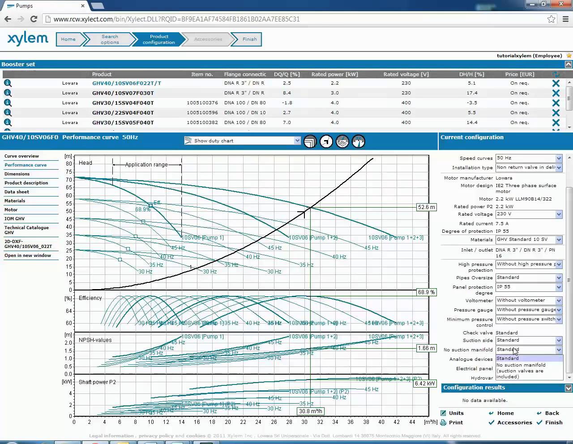Open the Chrome menu icon

(x=566, y=19)
